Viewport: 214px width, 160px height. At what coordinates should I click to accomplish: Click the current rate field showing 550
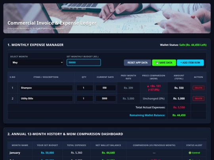106,88
